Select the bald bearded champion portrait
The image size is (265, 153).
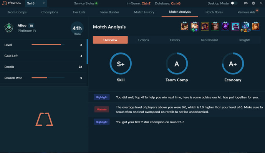pyautogui.click(x=215, y=26)
